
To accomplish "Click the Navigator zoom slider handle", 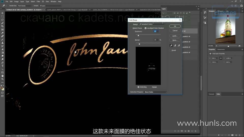I will pyautogui.click(x=228, y=46).
